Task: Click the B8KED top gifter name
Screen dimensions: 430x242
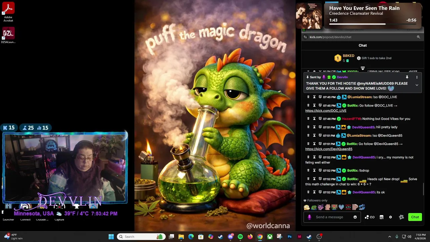Action: pyautogui.click(x=348, y=56)
